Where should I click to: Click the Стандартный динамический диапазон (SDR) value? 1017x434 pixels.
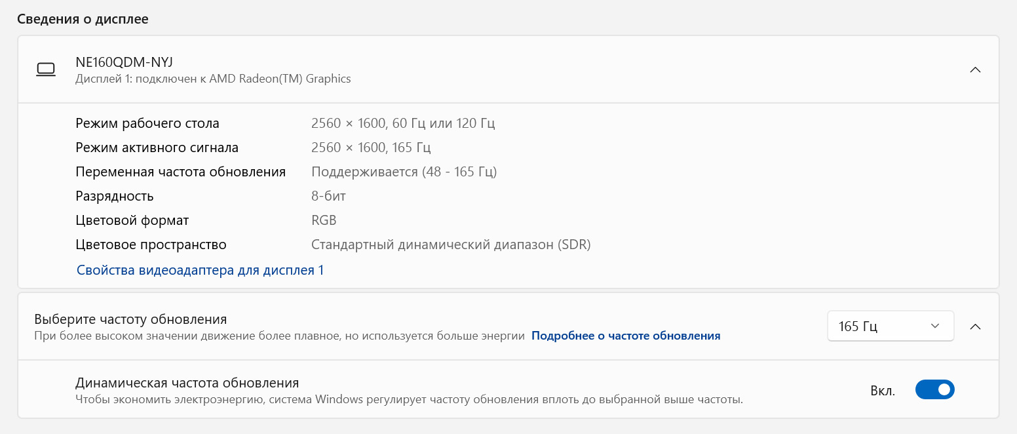coord(451,245)
